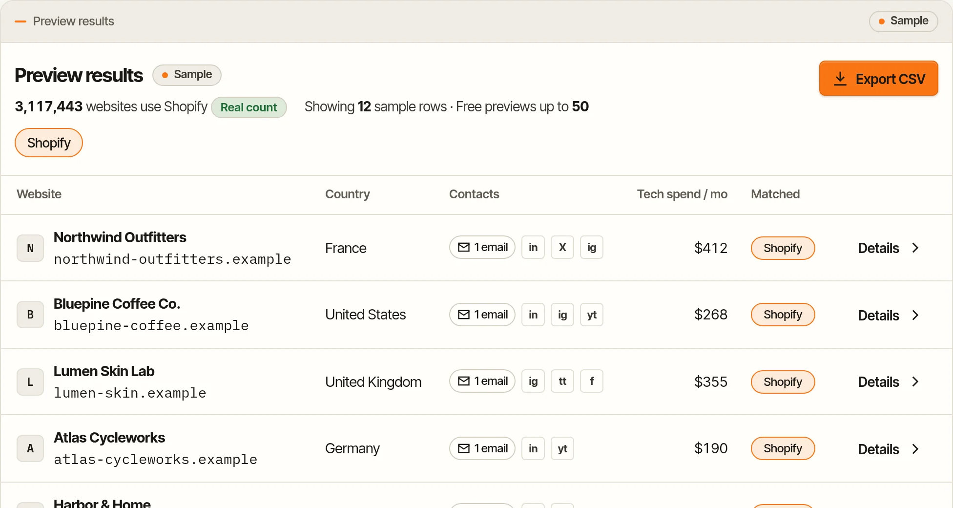Click the L avatar for Lumen Skin Lab
953x508 pixels.
(30, 382)
